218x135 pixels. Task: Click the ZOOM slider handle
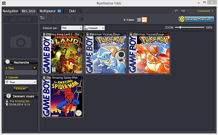click(180, 27)
